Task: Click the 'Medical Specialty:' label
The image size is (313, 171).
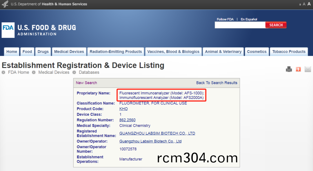Action: (x=93, y=126)
